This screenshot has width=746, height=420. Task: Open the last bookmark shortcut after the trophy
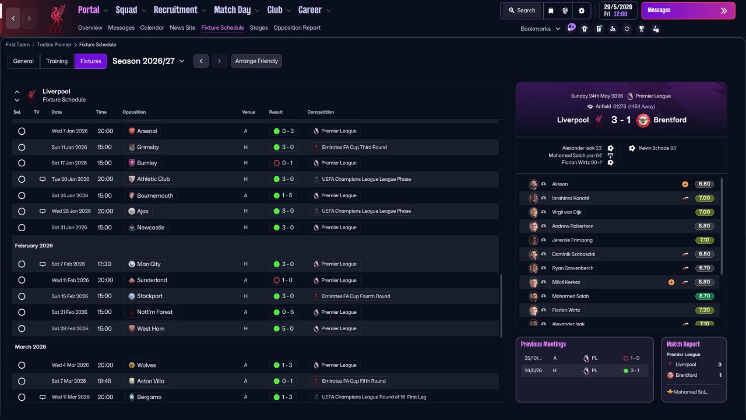point(656,29)
